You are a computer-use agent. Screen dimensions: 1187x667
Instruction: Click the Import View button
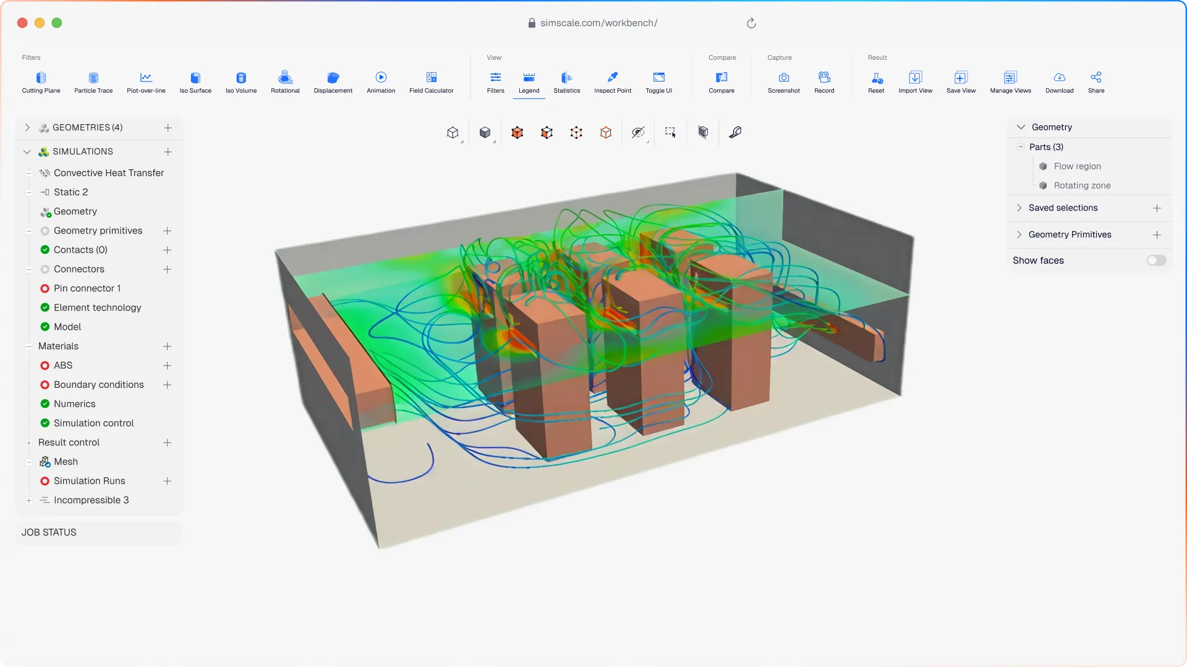coord(916,82)
